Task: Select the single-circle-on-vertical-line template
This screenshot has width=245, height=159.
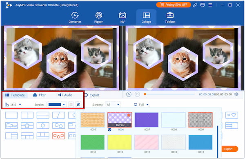Action: [x=43, y=125]
